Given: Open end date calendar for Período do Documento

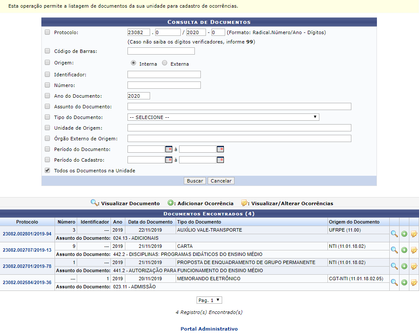Looking at the screenshot, I should tap(220, 149).
